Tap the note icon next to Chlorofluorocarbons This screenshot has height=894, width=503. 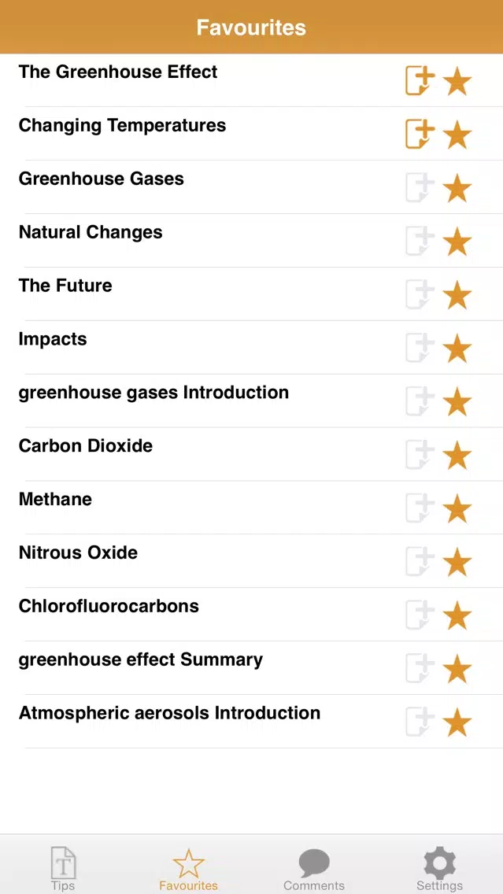(420, 615)
